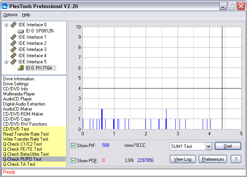Click the hard drive icon beside SP0812N
Screen dimensions: 247x177
click(21, 31)
